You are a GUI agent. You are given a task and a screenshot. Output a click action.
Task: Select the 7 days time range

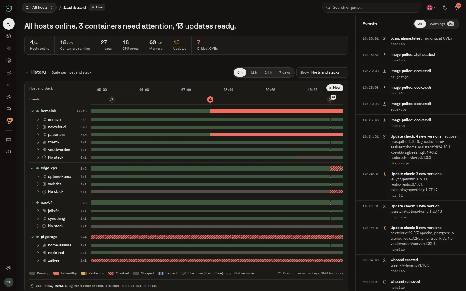285,72
